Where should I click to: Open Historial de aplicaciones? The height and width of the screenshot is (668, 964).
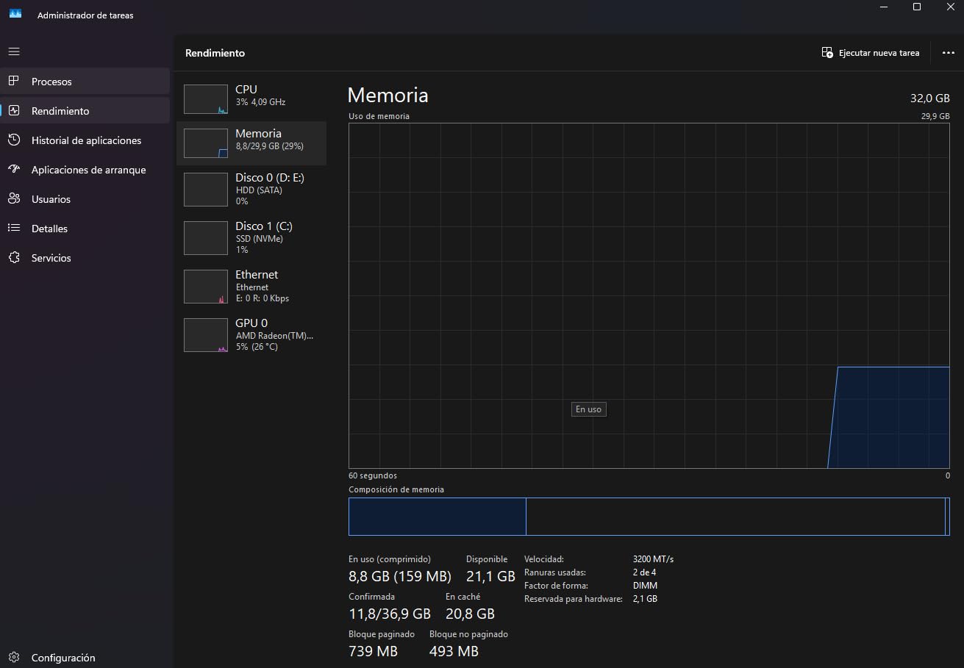85,140
